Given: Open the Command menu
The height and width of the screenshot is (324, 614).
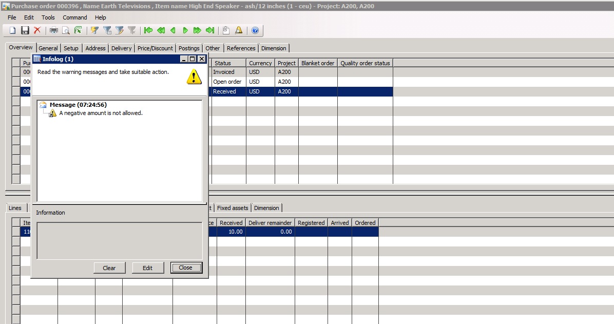Looking at the screenshot, I should click(75, 17).
